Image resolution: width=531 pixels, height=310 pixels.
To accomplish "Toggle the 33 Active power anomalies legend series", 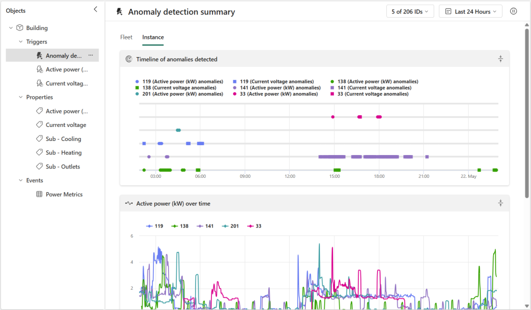I will 275,94.
